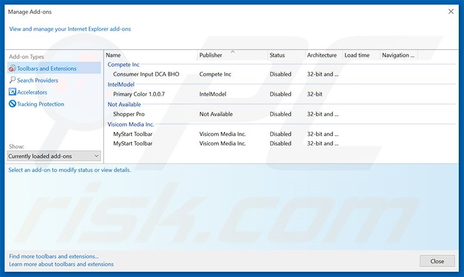Open Find more toolbars and extensions link

[x=53, y=256]
